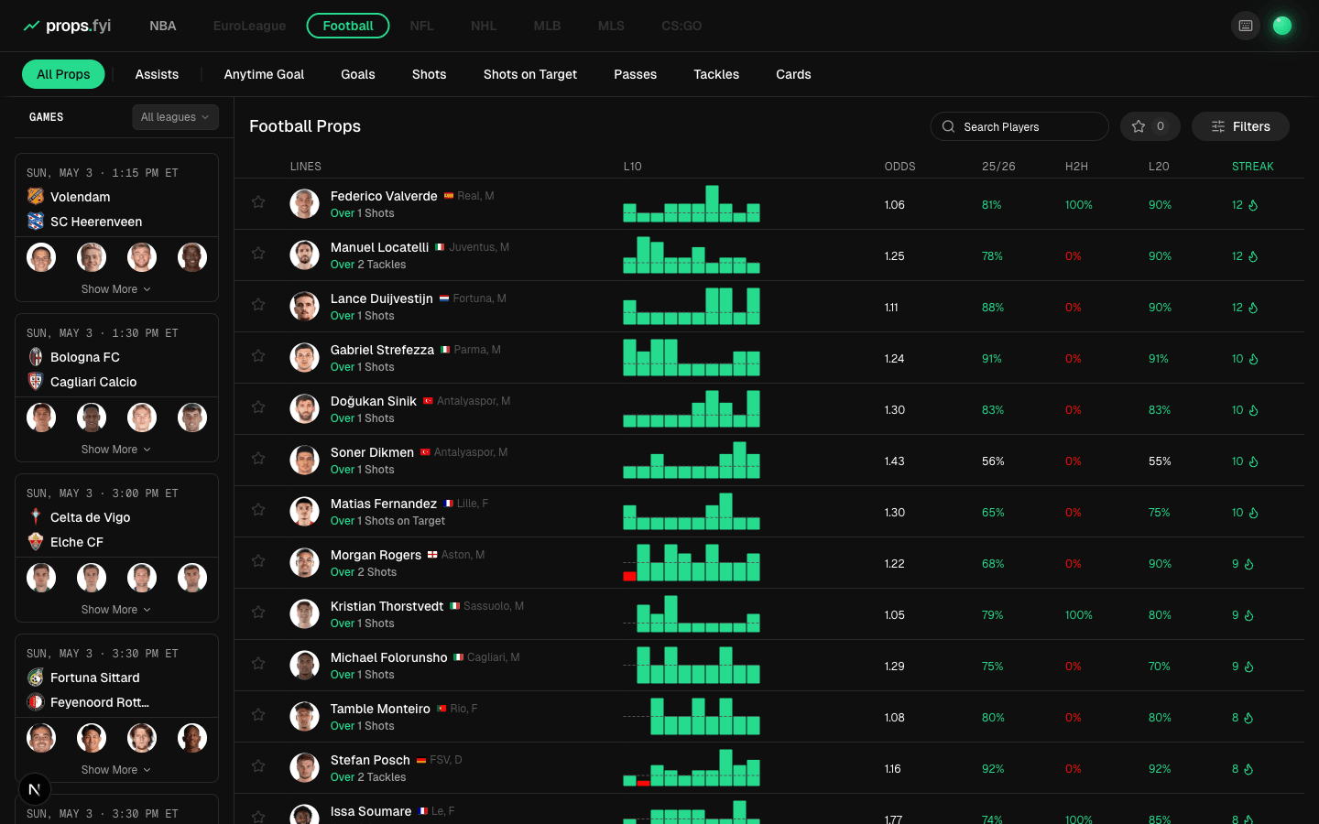Open Manuel Locatelli's player avatar
Viewport: 1319px width, 824px height.
click(304, 255)
